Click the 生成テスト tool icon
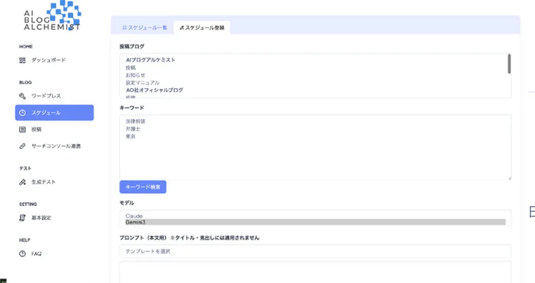 click(x=23, y=182)
